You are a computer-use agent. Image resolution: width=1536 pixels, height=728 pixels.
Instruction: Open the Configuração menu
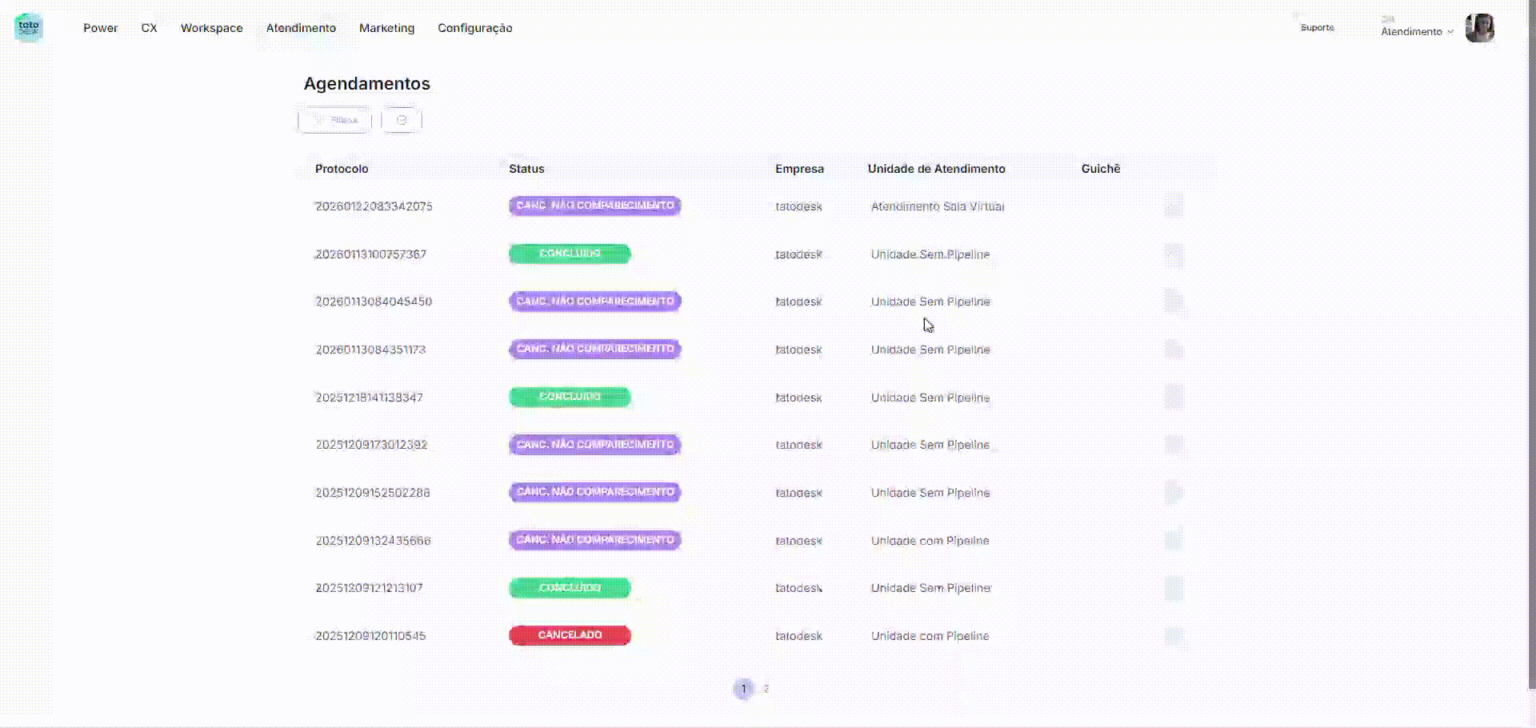[x=474, y=28]
